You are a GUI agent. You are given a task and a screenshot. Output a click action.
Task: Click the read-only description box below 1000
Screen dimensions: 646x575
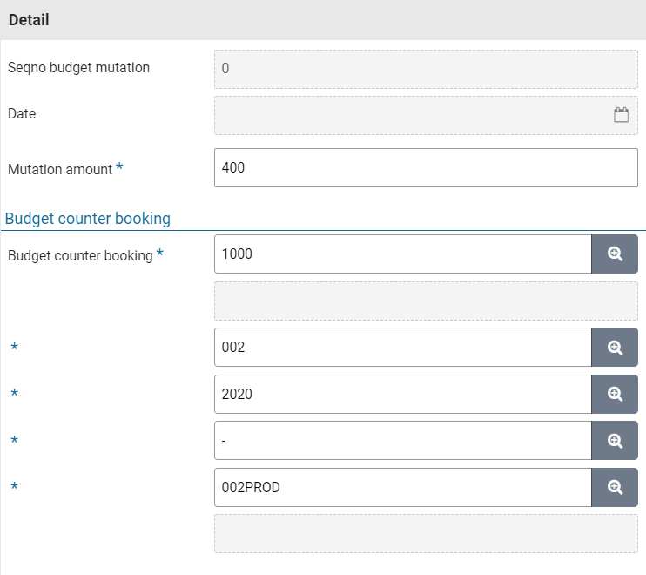(426, 301)
